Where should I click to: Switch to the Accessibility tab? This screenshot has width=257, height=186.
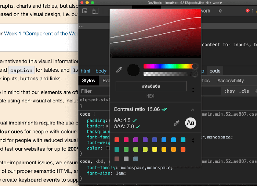(230, 81)
